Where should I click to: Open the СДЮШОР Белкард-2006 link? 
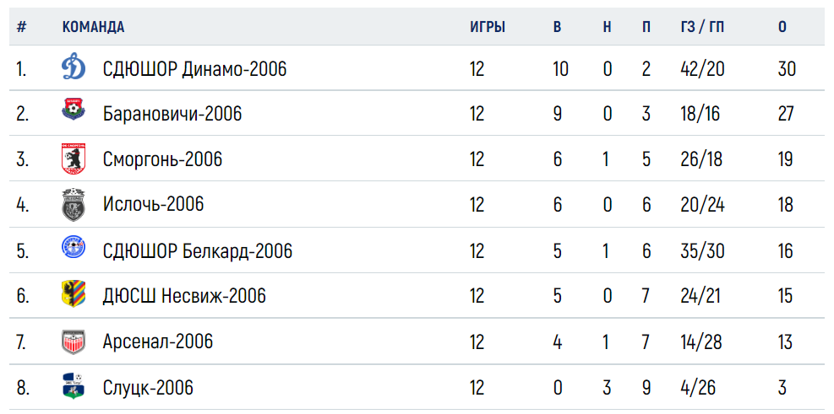(198, 250)
